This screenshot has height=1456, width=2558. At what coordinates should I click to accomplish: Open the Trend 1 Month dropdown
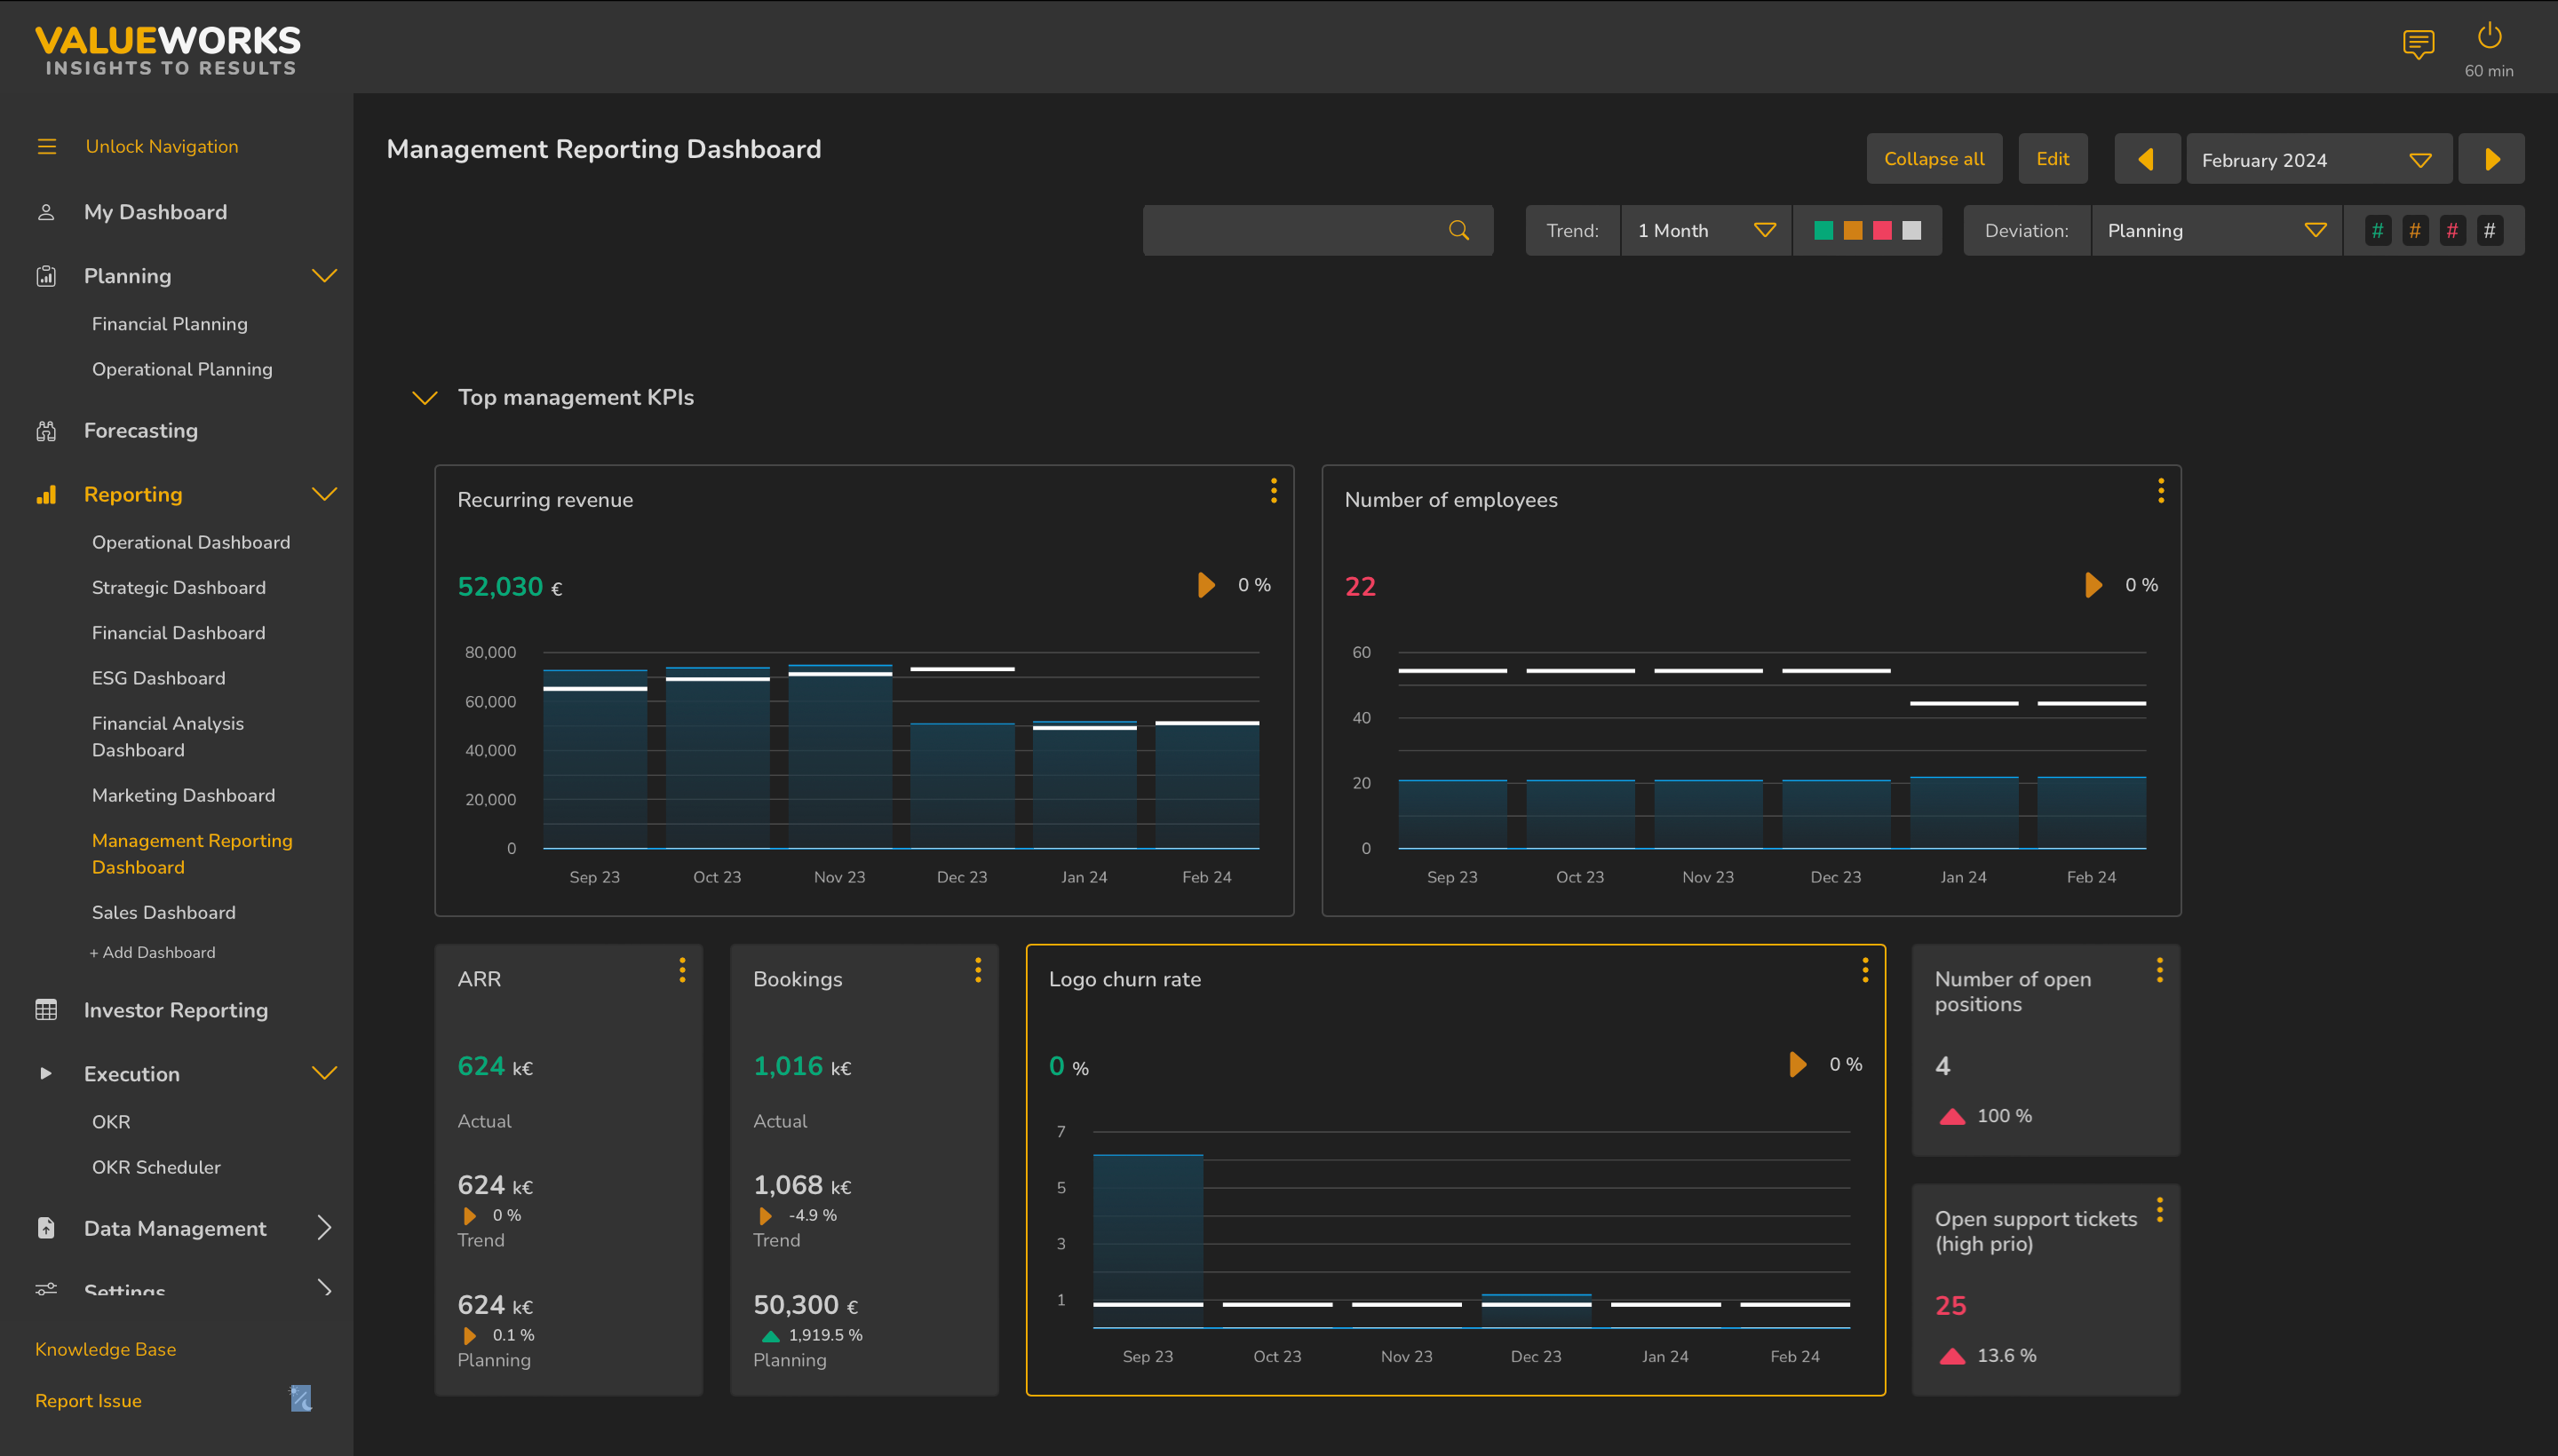click(x=1704, y=231)
